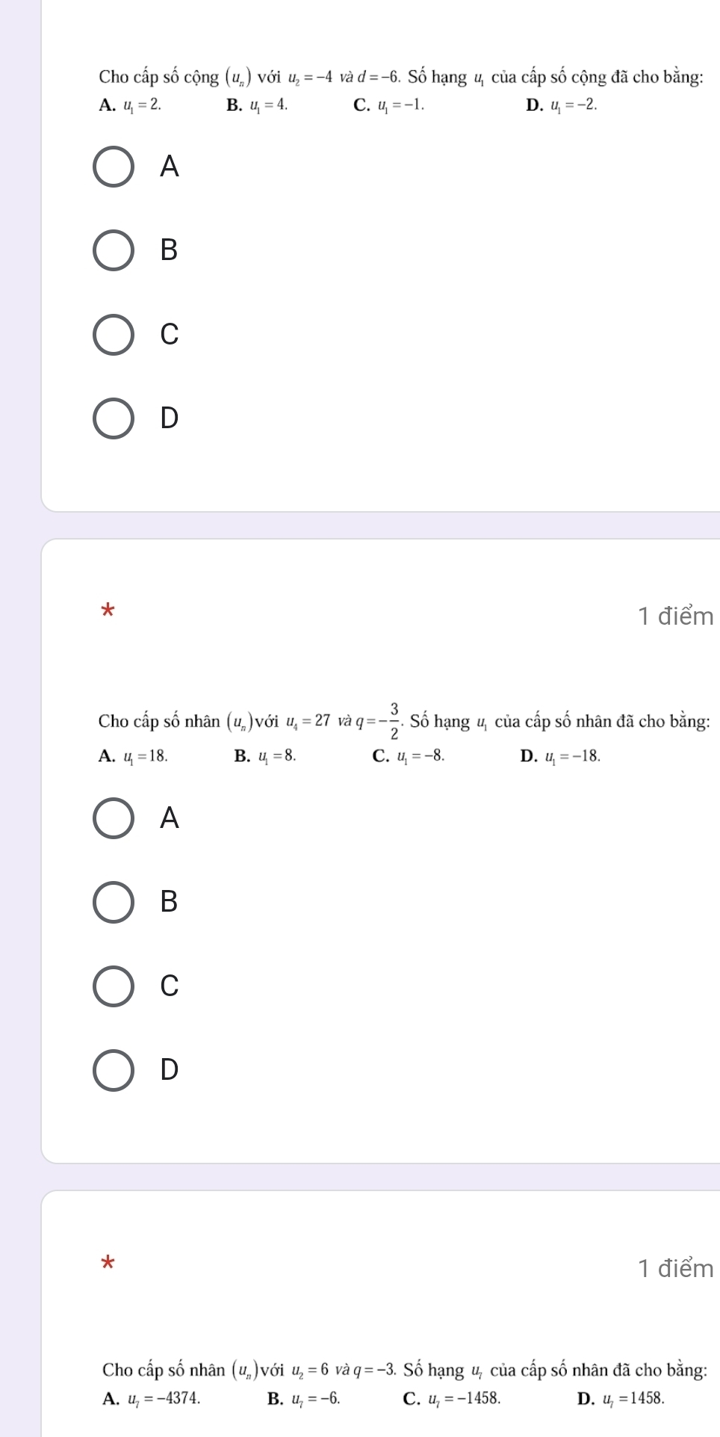This screenshot has height=1437, width=720.
Task: Click label text D under cấp số cộng question
Action: tap(170, 418)
